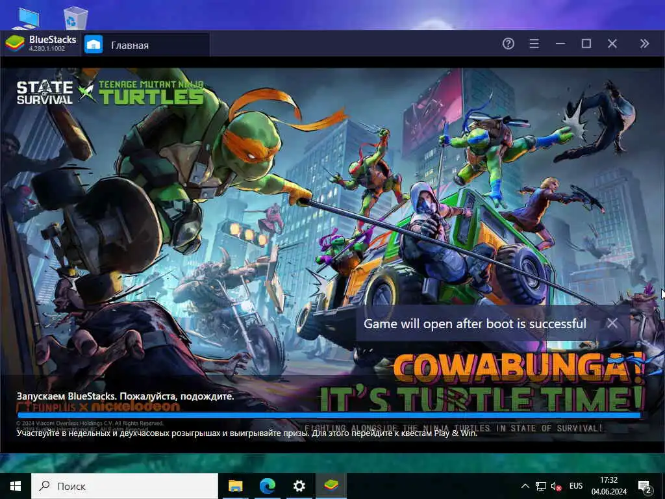Dismiss the 'Game will open' notification

pos(612,323)
